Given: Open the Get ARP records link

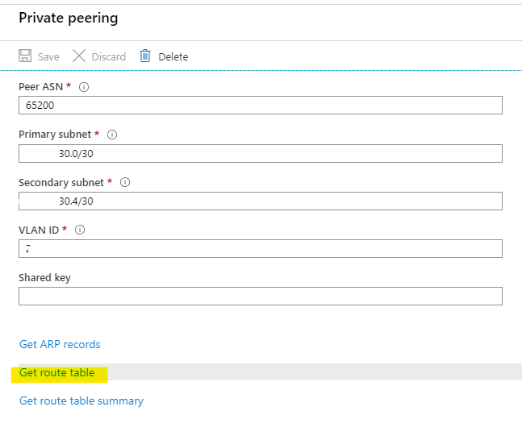Looking at the screenshot, I should click(x=60, y=344).
